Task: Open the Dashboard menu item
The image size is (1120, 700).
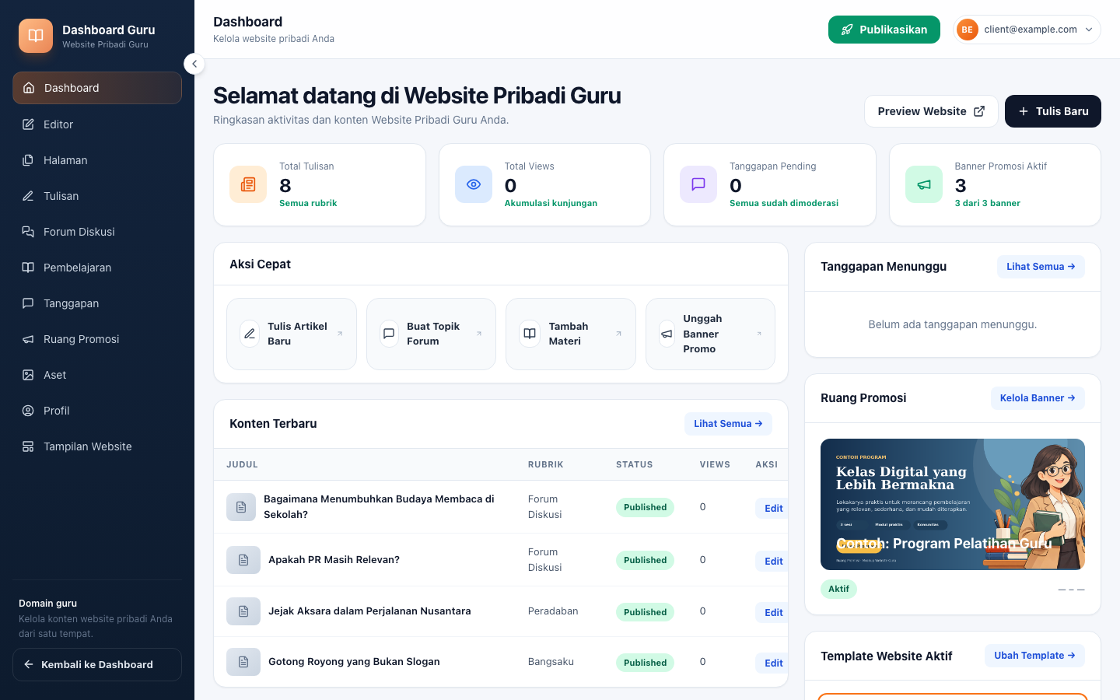Action: (x=97, y=88)
